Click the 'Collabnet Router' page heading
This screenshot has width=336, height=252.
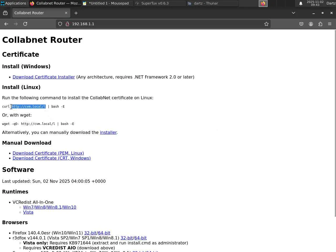point(42,40)
